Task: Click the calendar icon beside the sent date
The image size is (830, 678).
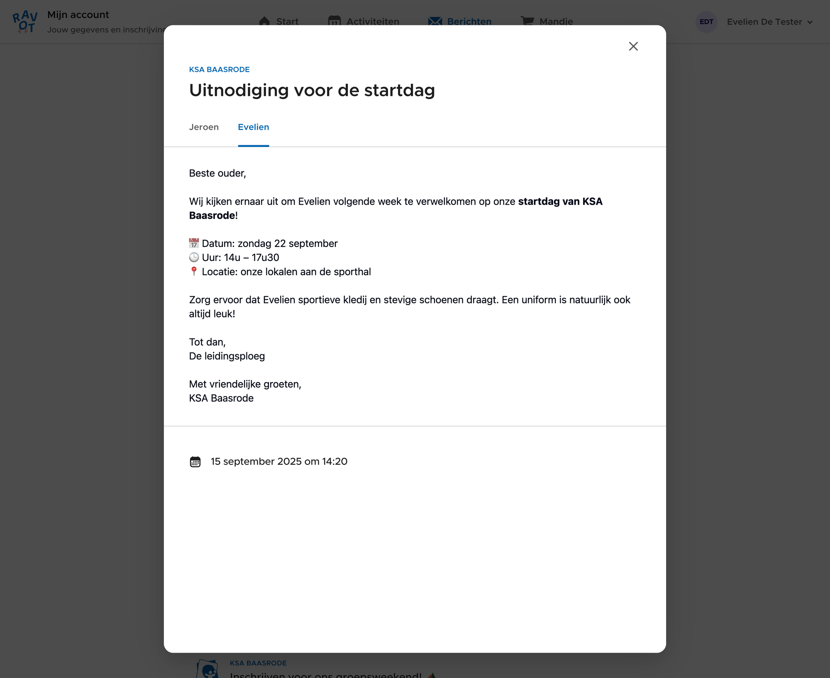Action: click(x=195, y=462)
